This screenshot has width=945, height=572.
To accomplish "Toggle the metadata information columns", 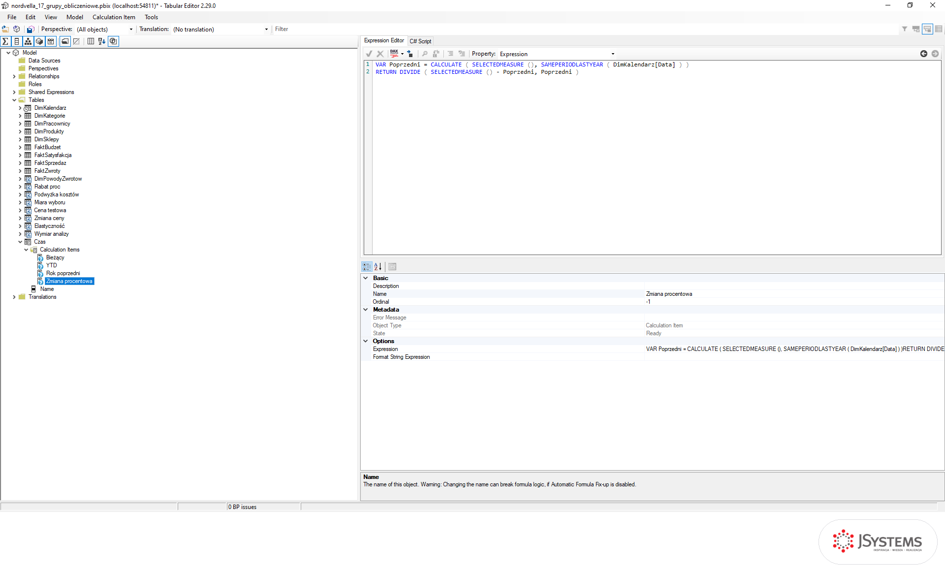I will (x=91, y=41).
